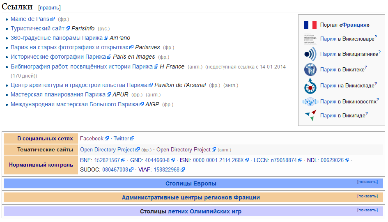Click the летних Олимпийских игр title link

[204, 212]
